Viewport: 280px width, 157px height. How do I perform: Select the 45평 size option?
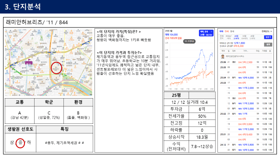252,37
